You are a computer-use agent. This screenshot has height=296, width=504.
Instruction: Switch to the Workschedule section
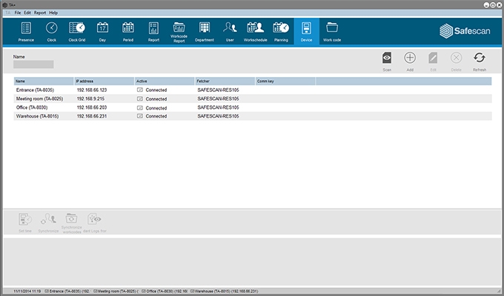(254, 31)
